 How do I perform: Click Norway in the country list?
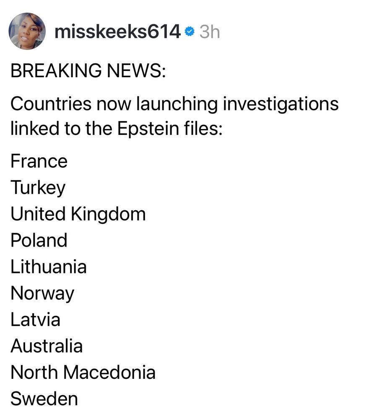tap(42, 294)
